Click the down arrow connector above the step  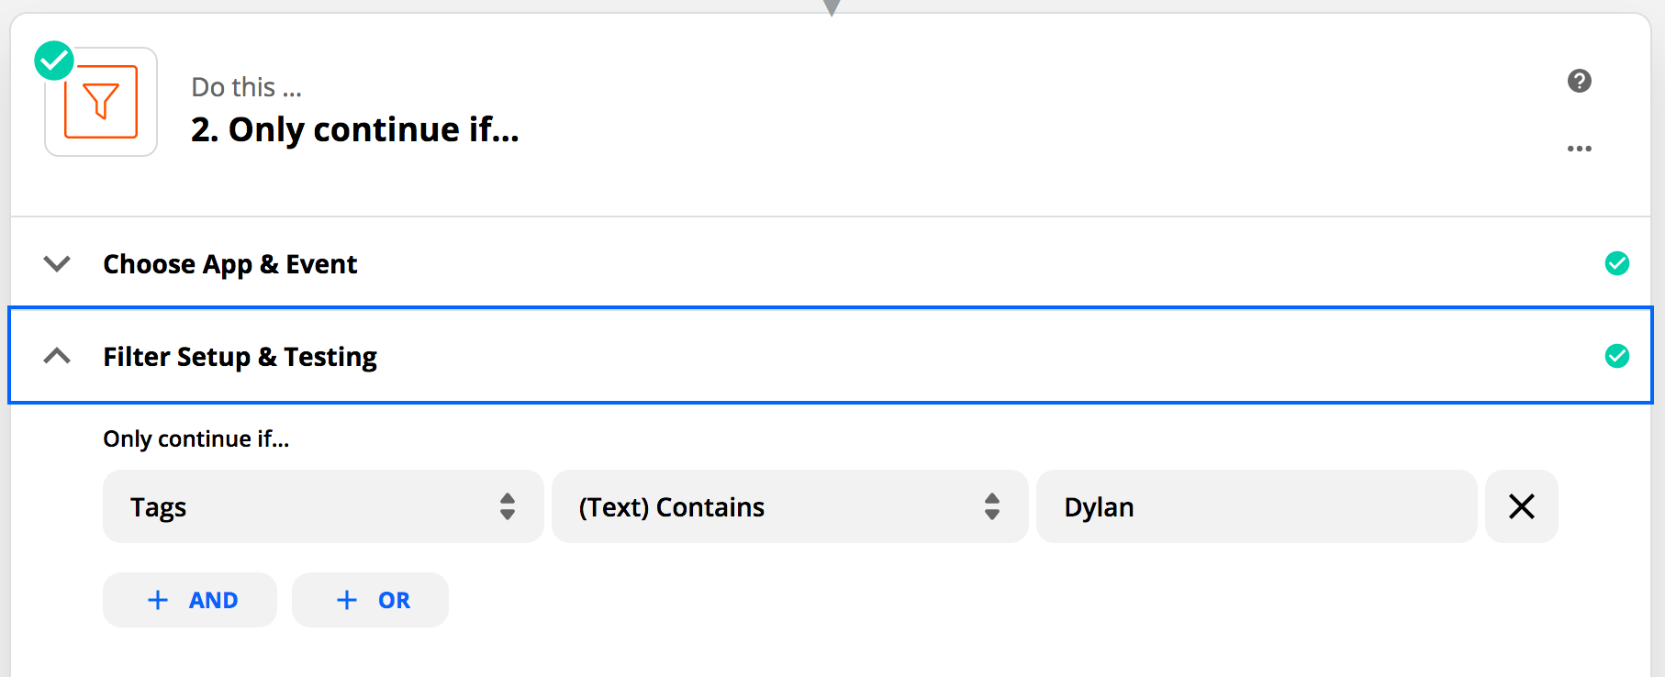tap(832, 7)
